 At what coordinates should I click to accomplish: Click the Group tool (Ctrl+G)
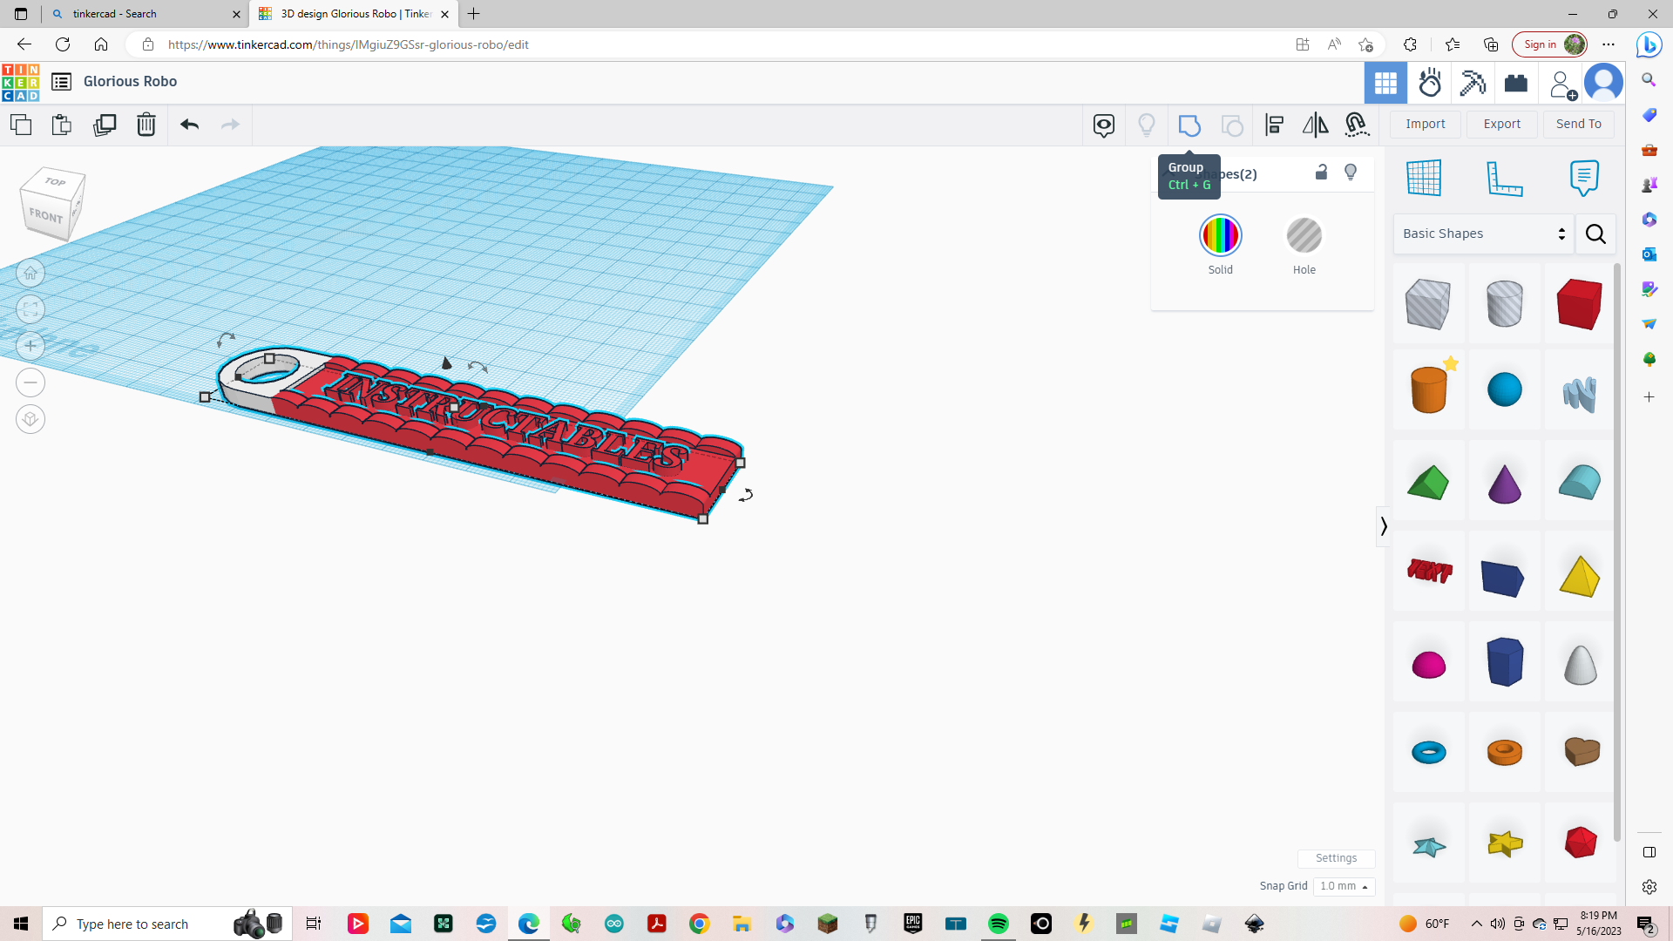(x=1189, y=124)
